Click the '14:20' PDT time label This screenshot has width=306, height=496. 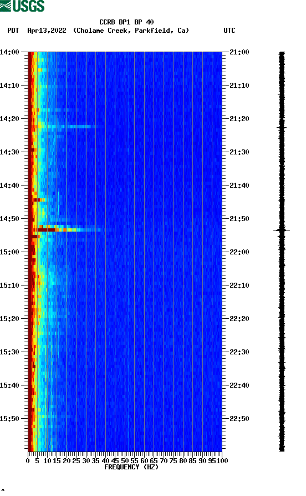pyautogui.click(x=9, y=119)
